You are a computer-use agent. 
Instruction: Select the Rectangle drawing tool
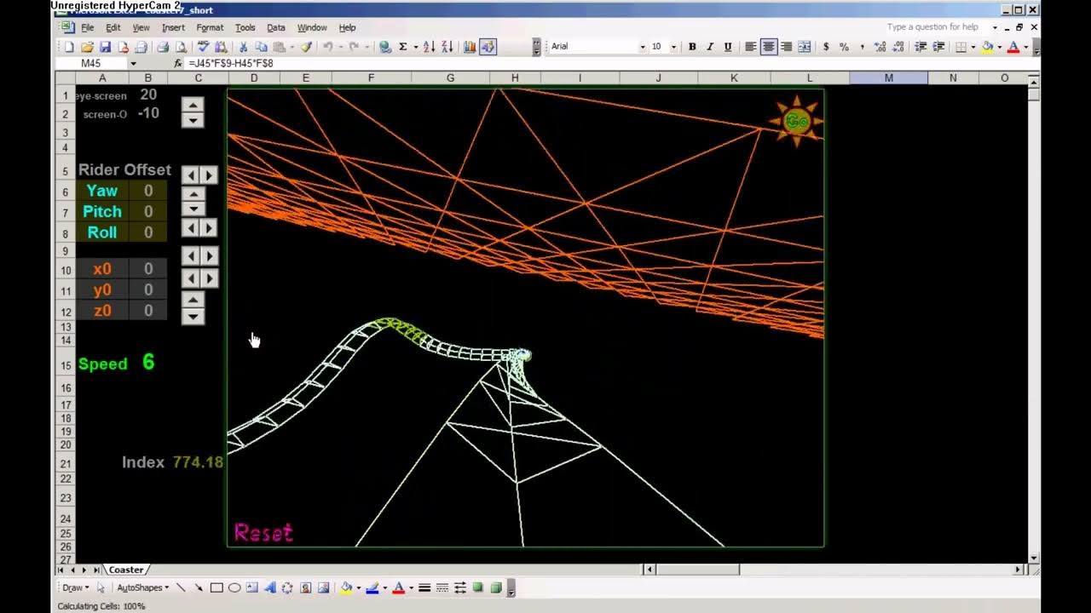[x=216, y=587]
